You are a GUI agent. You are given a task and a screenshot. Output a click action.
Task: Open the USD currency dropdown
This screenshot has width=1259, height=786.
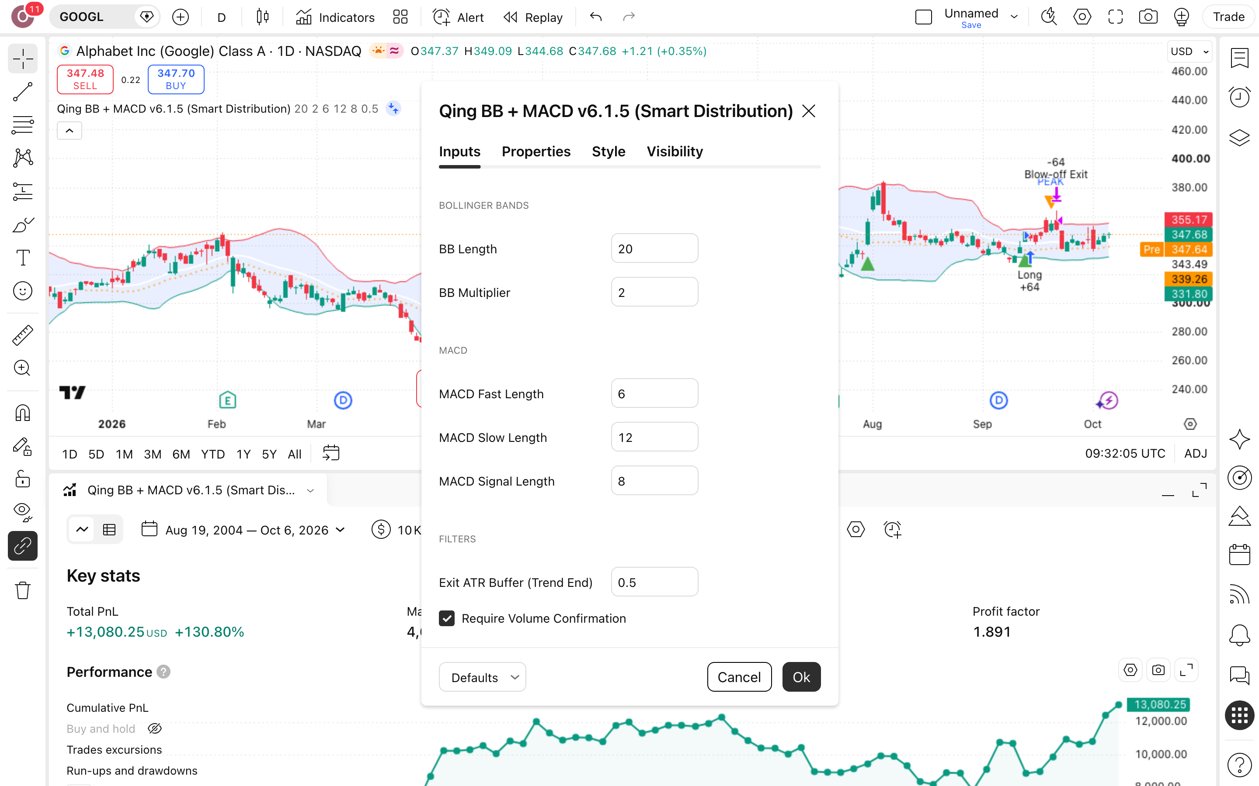tap(1189, 52)
